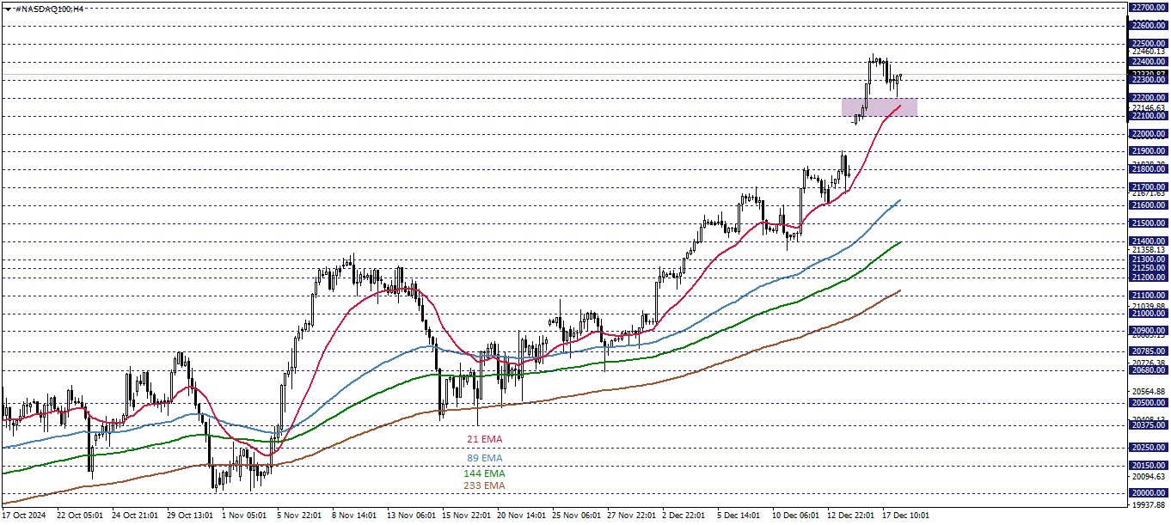Click the 19937.88 price scale value
Screen dimensions: 1171x525
(1149, 504)
